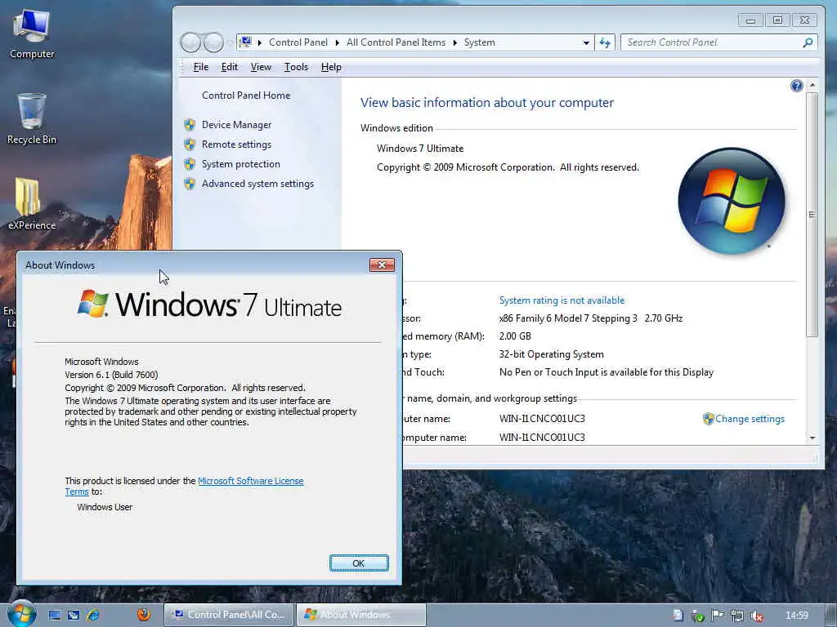Expand the address bar history dropdown
Screen dimensions: 837x627
pos(586,42)
